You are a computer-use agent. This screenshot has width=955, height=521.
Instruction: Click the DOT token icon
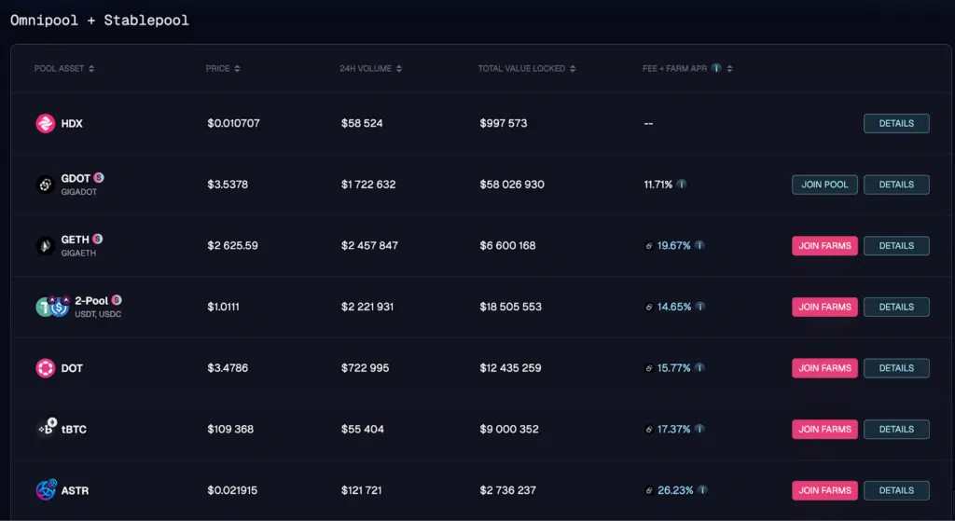pos(46,368)
